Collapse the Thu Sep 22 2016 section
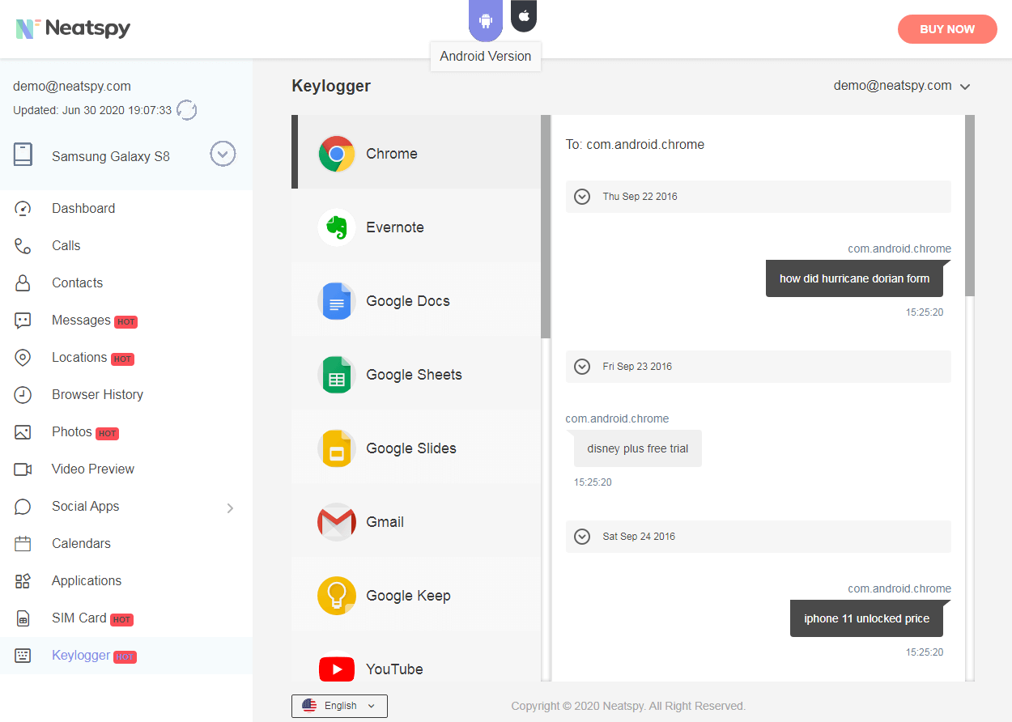The width and height of the screenshot is (1012, 722). (581, 197)
